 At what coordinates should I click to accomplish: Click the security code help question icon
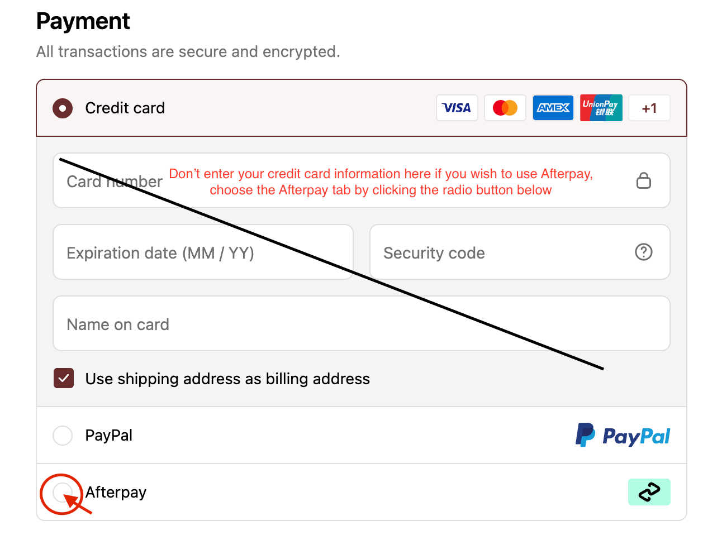click(x=644, y=252)
